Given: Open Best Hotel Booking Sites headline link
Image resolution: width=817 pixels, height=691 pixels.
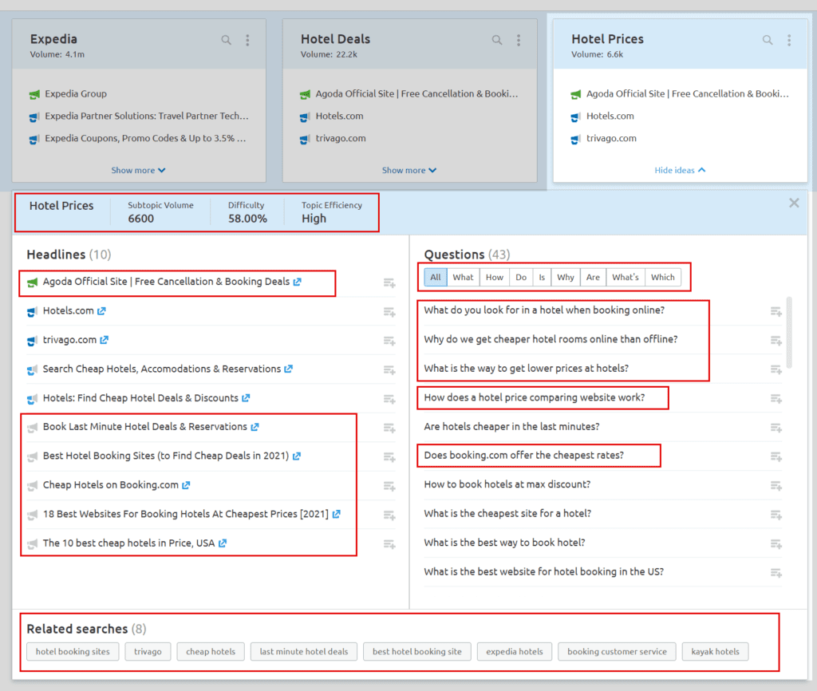Looking at the screenshot, I should [x=166, y=456].
